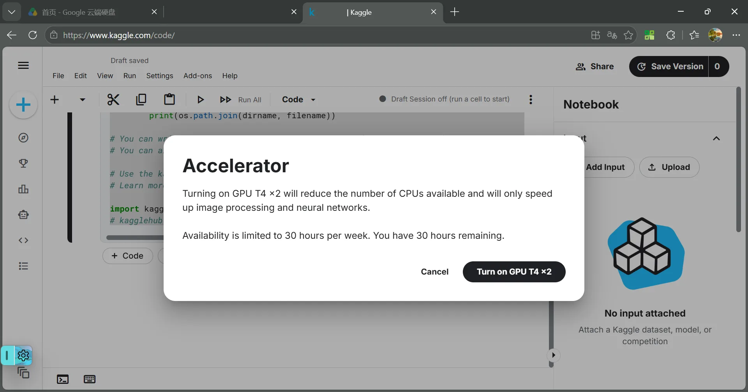
Task: Click Draft Session off status indicator
Action: click(x=444, y=99)
